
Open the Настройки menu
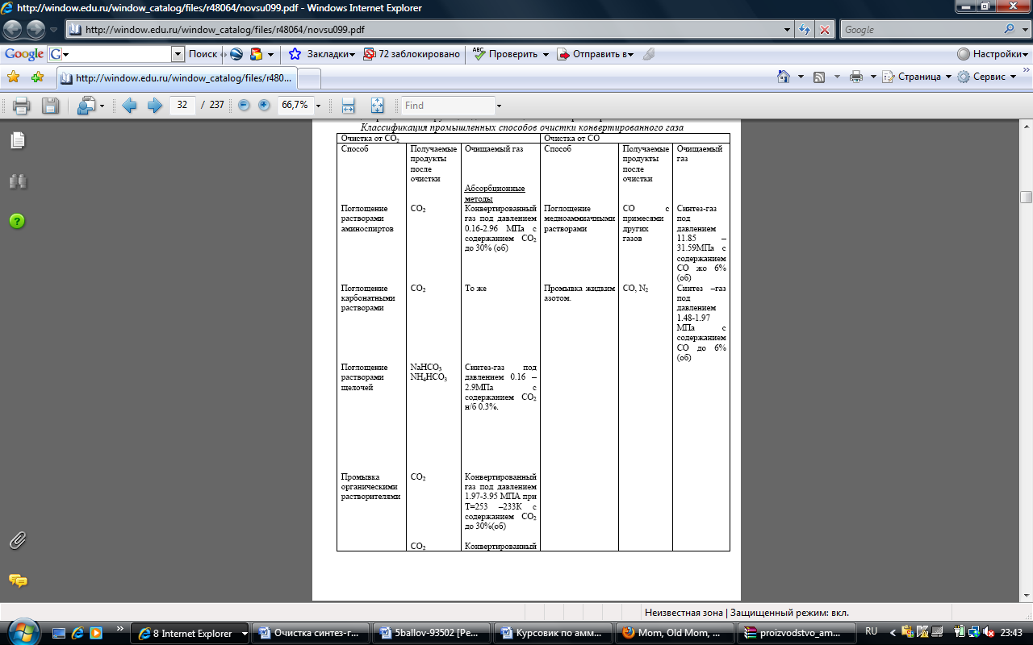click(991, 54)
